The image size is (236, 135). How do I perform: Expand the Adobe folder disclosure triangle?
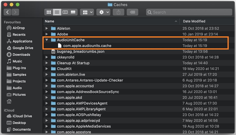[x=47, y=34]
